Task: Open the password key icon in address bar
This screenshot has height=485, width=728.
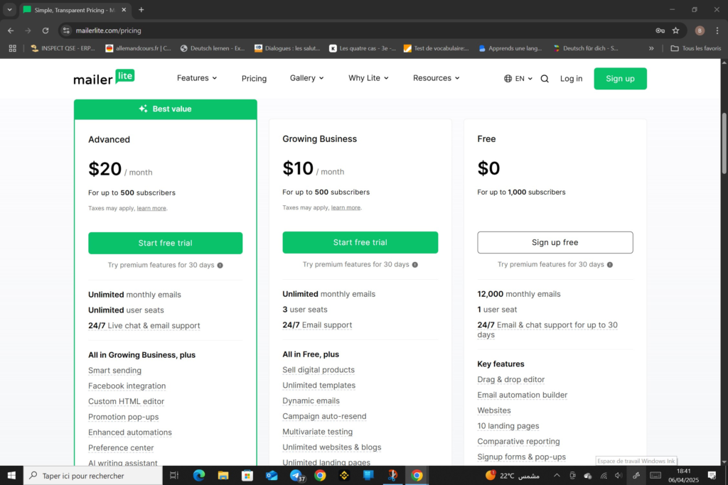Action: point(660,31)
